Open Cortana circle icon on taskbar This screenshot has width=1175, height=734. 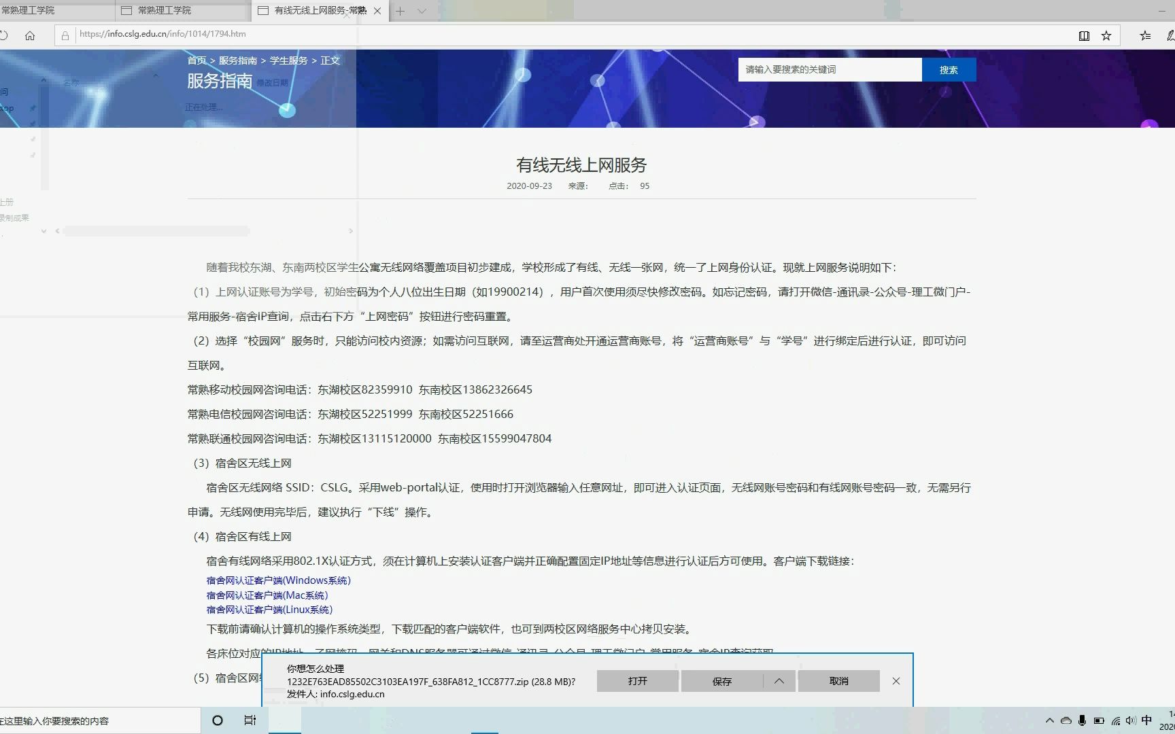[218, 720]
